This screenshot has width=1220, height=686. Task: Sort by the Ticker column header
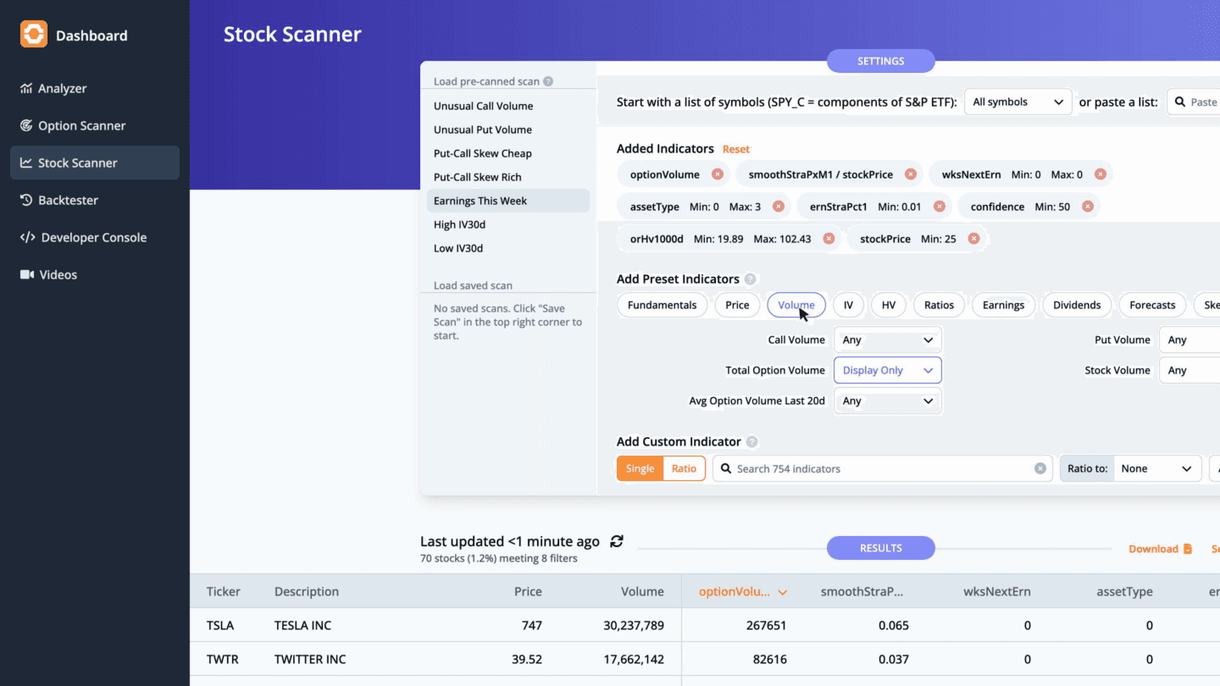point(224,591)
